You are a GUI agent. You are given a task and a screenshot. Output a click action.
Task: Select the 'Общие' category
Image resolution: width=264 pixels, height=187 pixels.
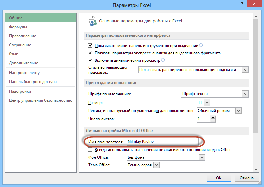tap(41, 18)
